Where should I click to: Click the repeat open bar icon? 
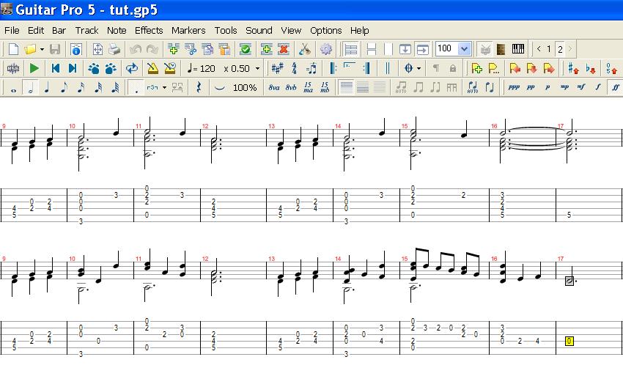pyautogui.click(x=333, y=68)
